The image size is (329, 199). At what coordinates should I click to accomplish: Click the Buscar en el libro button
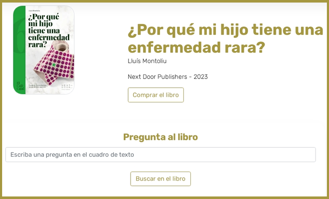(161, 179)
